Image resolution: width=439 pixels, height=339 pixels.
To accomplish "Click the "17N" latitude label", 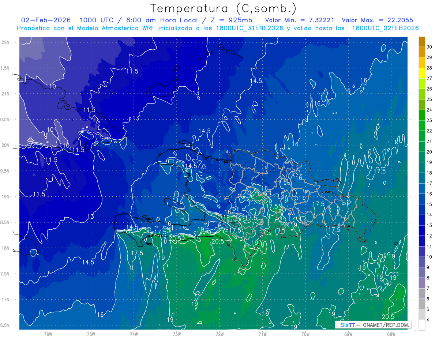I will 5,300.
